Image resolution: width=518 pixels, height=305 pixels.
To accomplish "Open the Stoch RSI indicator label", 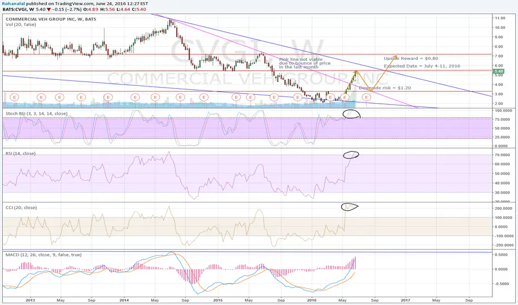I will tap(36, 114).
